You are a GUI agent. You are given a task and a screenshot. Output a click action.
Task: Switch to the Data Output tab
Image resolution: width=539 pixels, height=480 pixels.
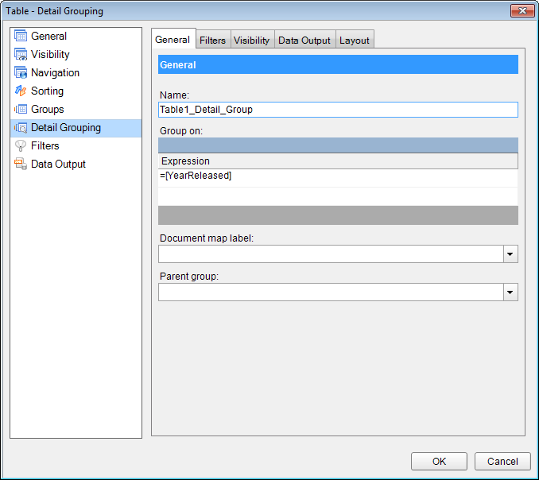(x=304, y=41)
